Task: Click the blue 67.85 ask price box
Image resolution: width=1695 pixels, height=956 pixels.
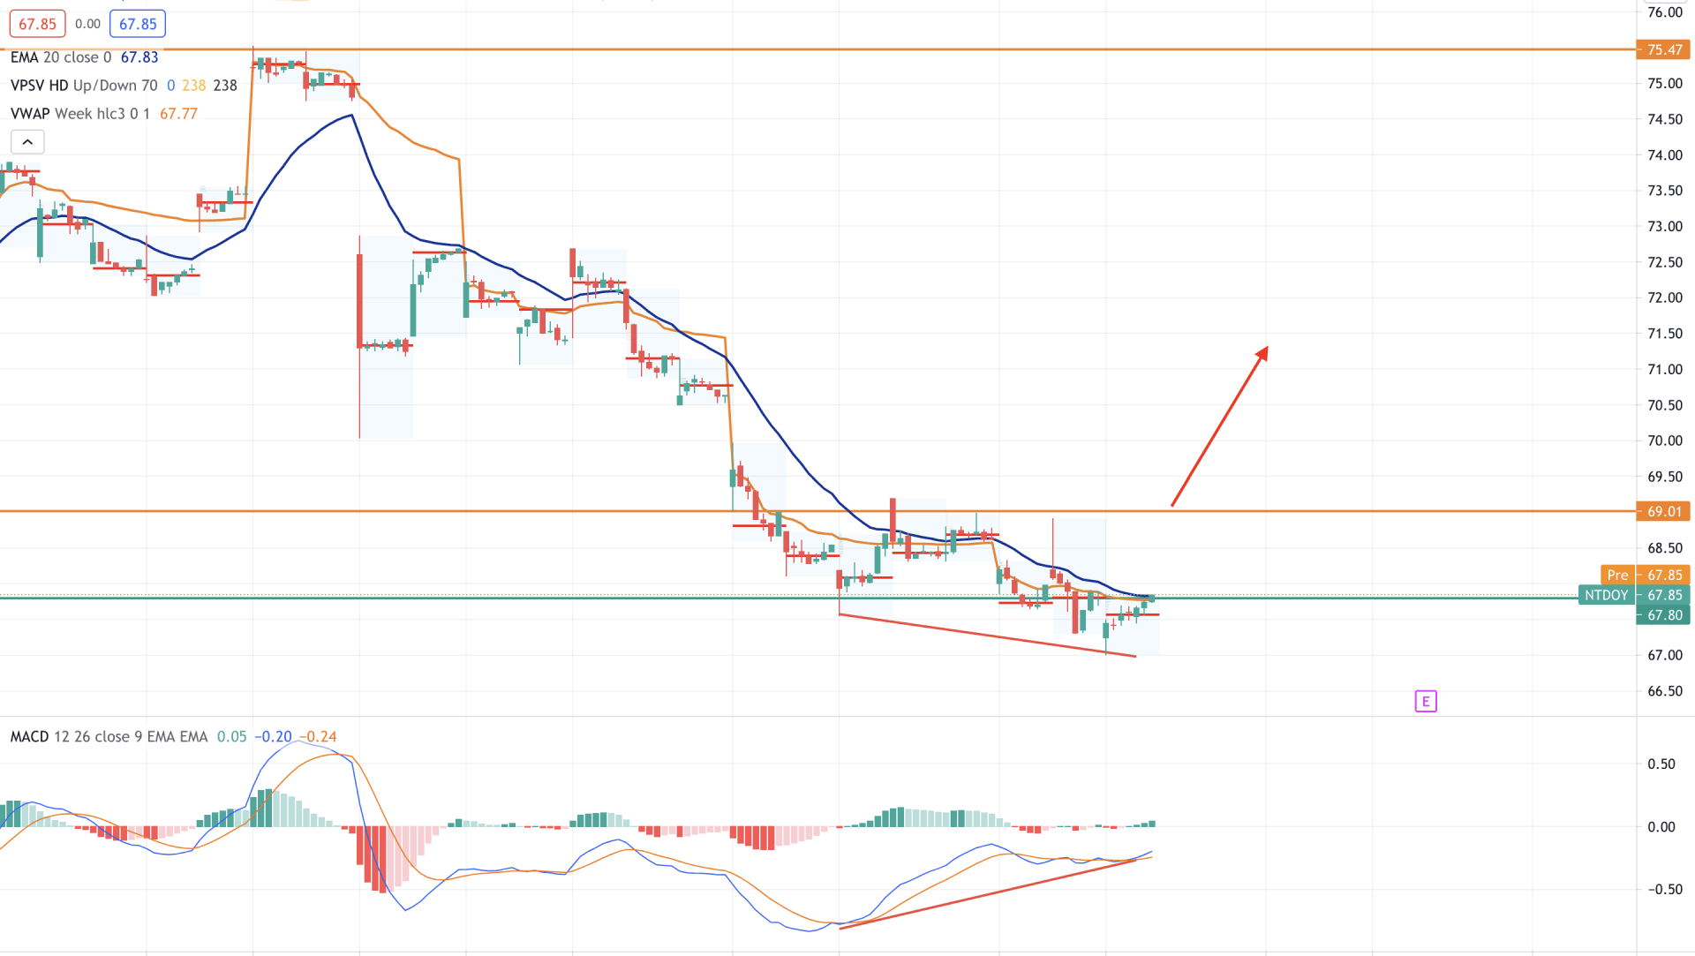Action: point(138,24)
